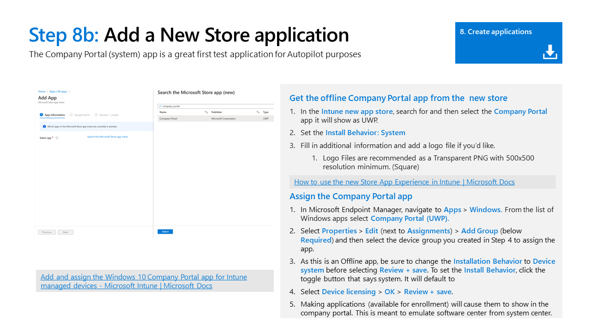Click the sort arrows next to Publisher column
This screenshot has width=591, height=332.
(x=258, y=112)
